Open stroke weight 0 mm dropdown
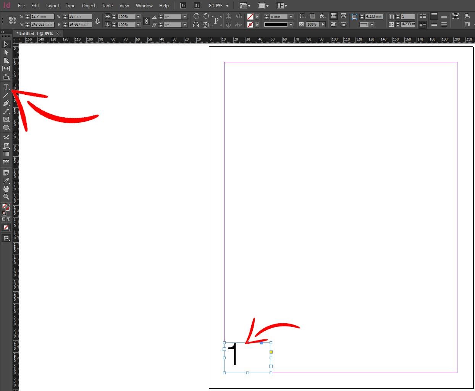The height and width of the screenshot is (391, 475). 291,17
